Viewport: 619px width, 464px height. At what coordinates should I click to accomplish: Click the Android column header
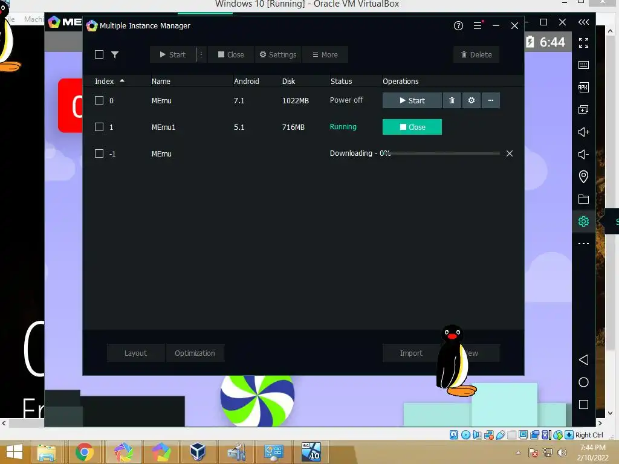click(247, 82)
